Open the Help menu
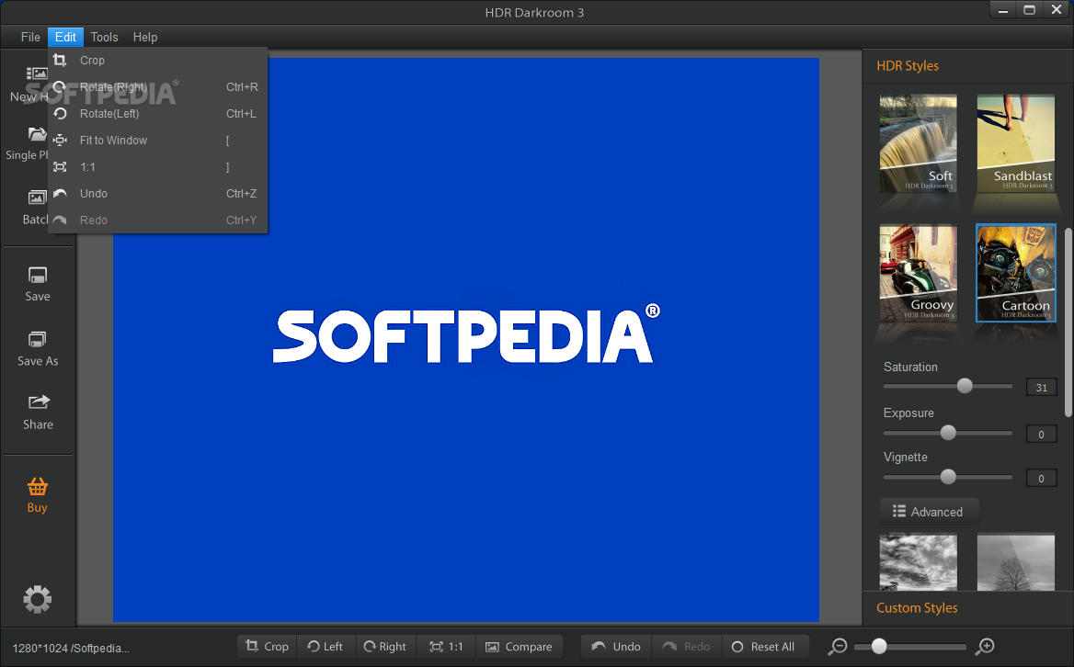 pyautogui.click(x=145, y=37)
